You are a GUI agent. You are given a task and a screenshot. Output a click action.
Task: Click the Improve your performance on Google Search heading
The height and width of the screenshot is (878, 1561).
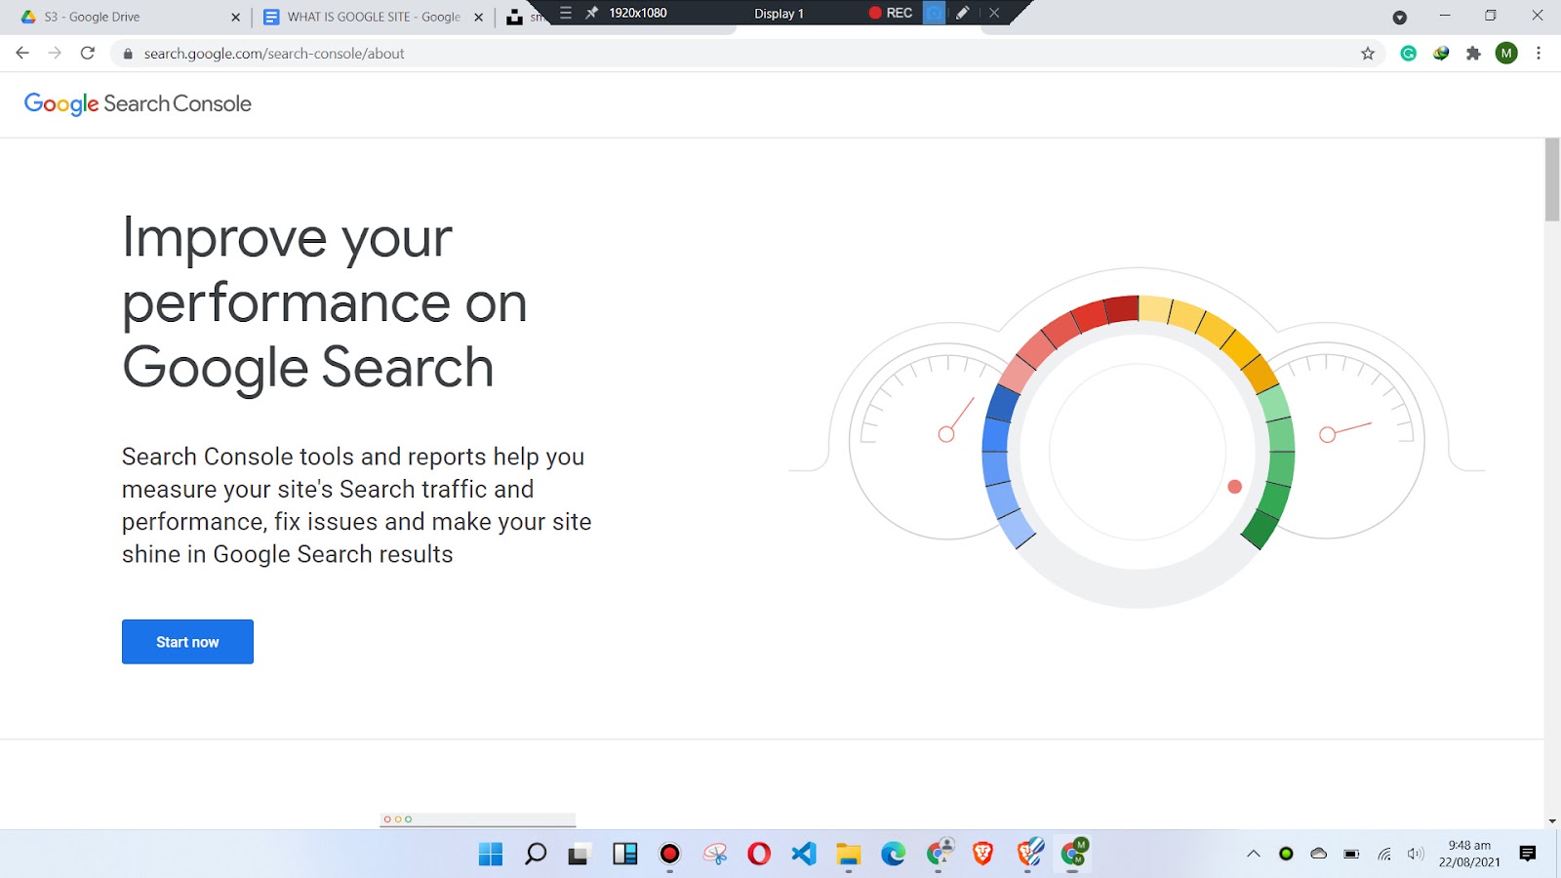click(325, 302)
